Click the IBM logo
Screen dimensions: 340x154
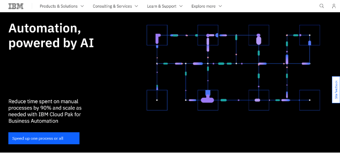(16, 6)
